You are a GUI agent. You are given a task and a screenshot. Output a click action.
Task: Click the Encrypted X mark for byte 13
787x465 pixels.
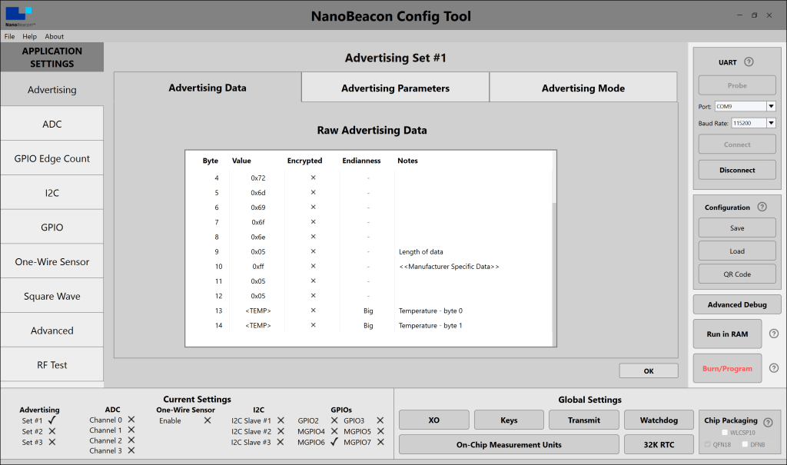(313, 311)
